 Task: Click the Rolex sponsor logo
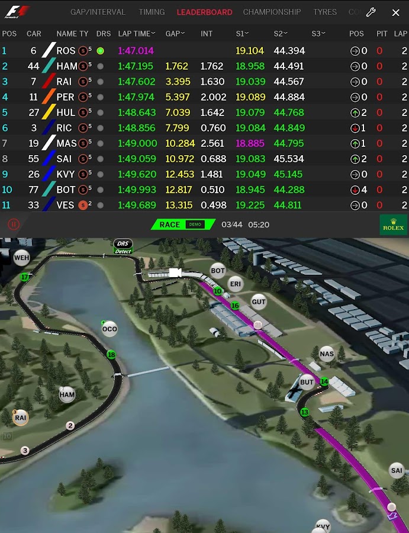pyautogui.click(x=394, y=224)
